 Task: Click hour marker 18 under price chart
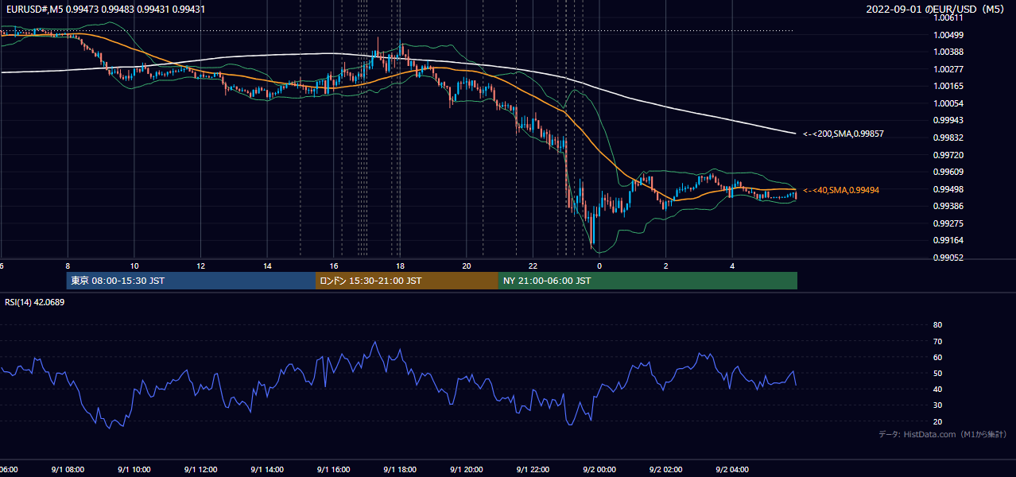(400, 266)
